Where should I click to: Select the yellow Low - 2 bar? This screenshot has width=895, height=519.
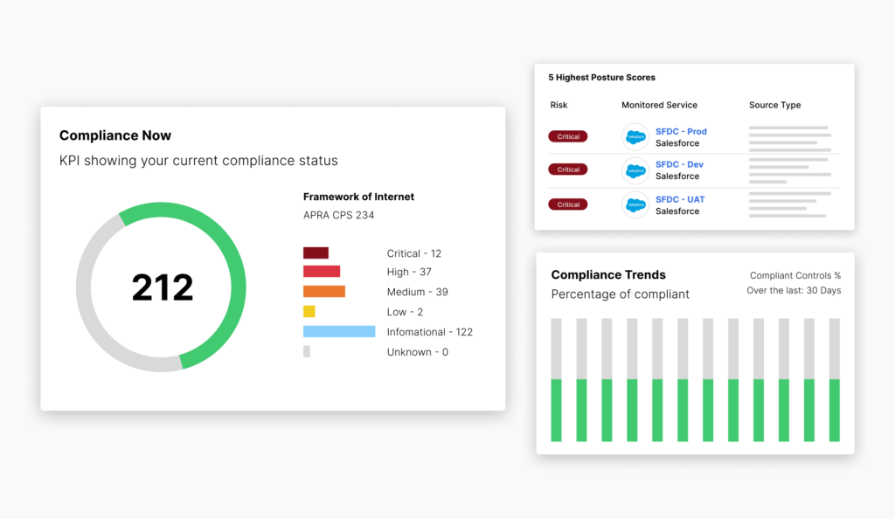[x=309, y=312]
